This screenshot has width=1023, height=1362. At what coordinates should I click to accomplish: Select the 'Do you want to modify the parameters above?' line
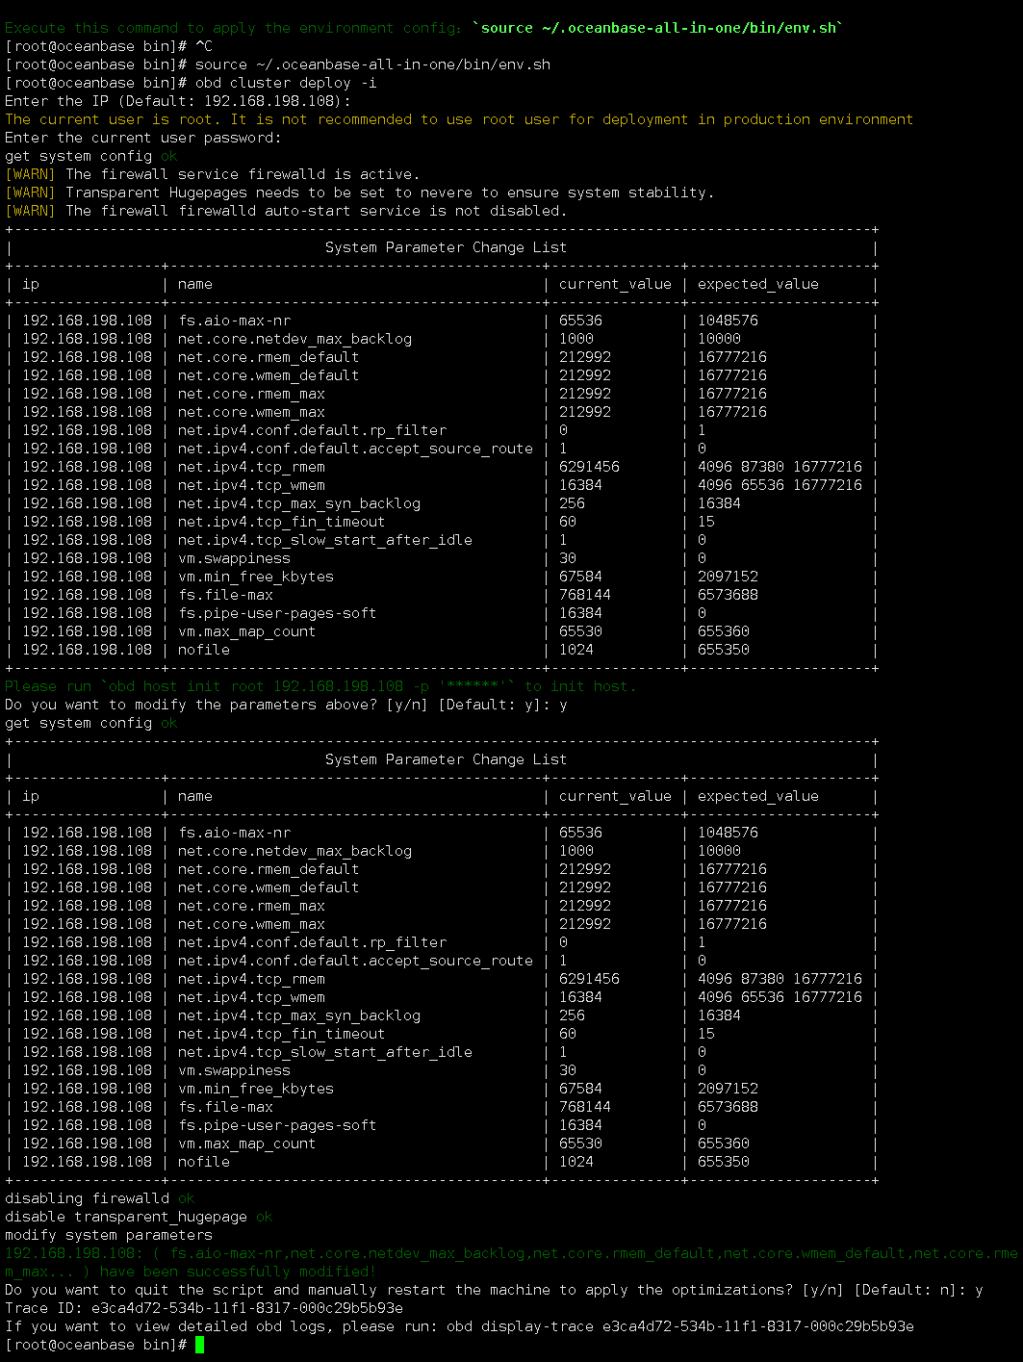286,705
